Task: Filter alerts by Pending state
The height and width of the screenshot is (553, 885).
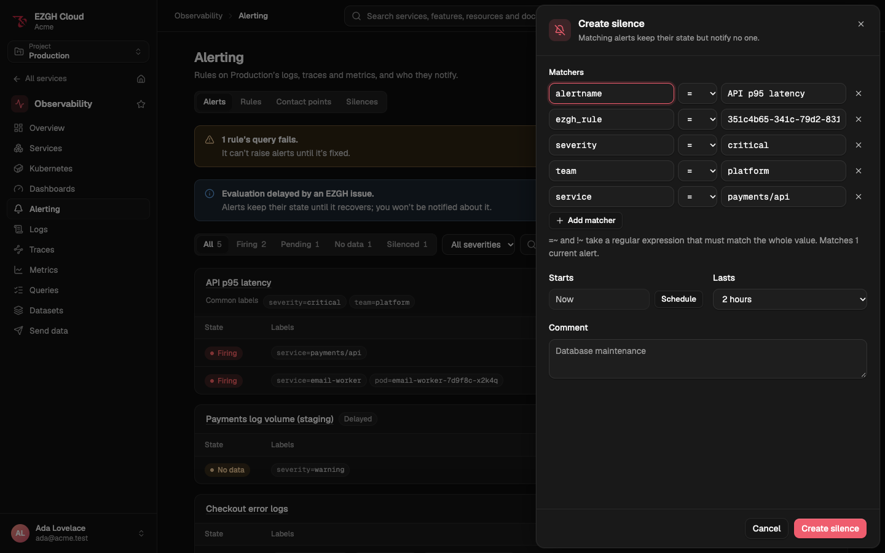Action: (x=300, y=245)
